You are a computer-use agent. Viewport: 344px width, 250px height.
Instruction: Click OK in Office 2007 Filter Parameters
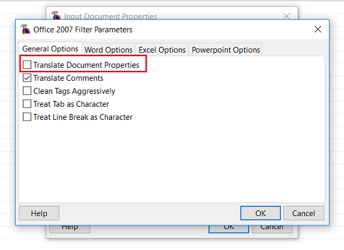[261, 213]
